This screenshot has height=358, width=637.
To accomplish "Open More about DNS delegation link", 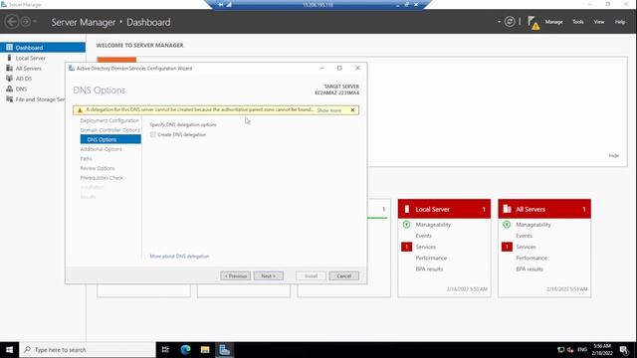I will point(179,257).
